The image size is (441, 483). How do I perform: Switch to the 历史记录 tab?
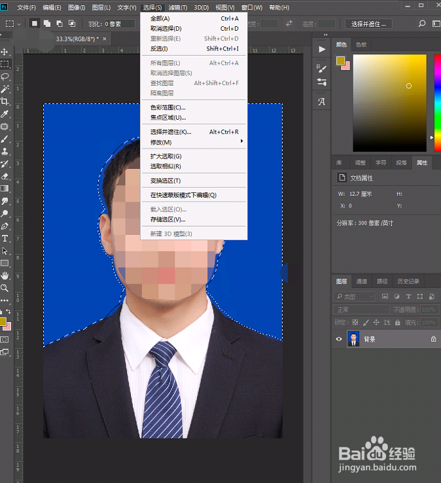point(408,281)
